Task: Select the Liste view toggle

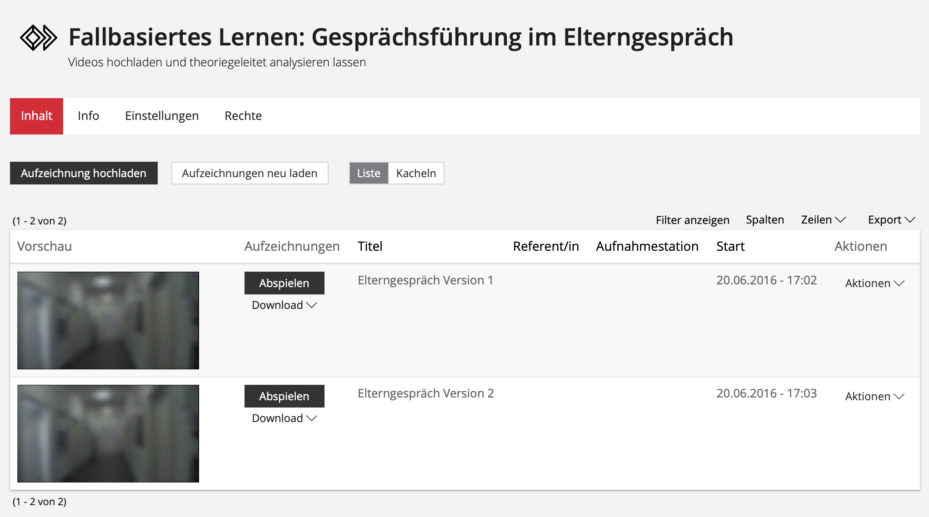Action: [369, 173]
